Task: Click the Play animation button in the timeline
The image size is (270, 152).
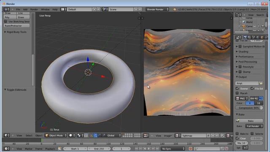Action: [149, 149]
